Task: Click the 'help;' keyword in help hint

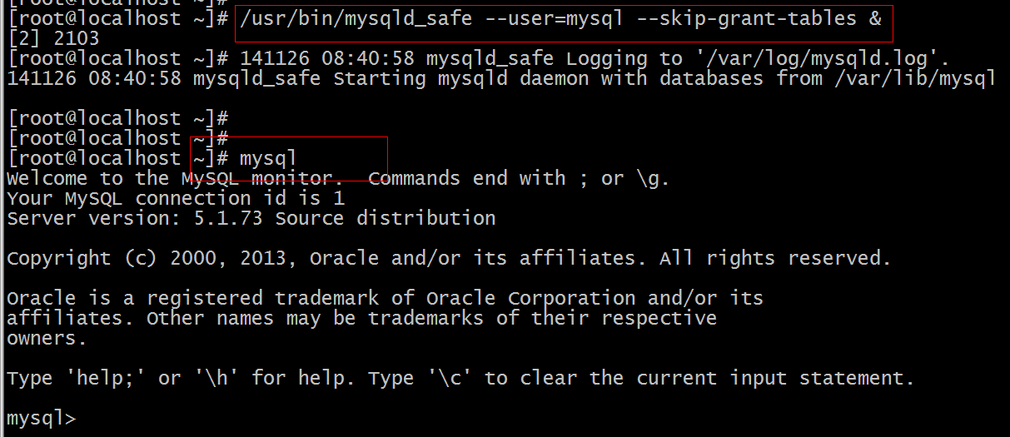Action: click(105, 378)
